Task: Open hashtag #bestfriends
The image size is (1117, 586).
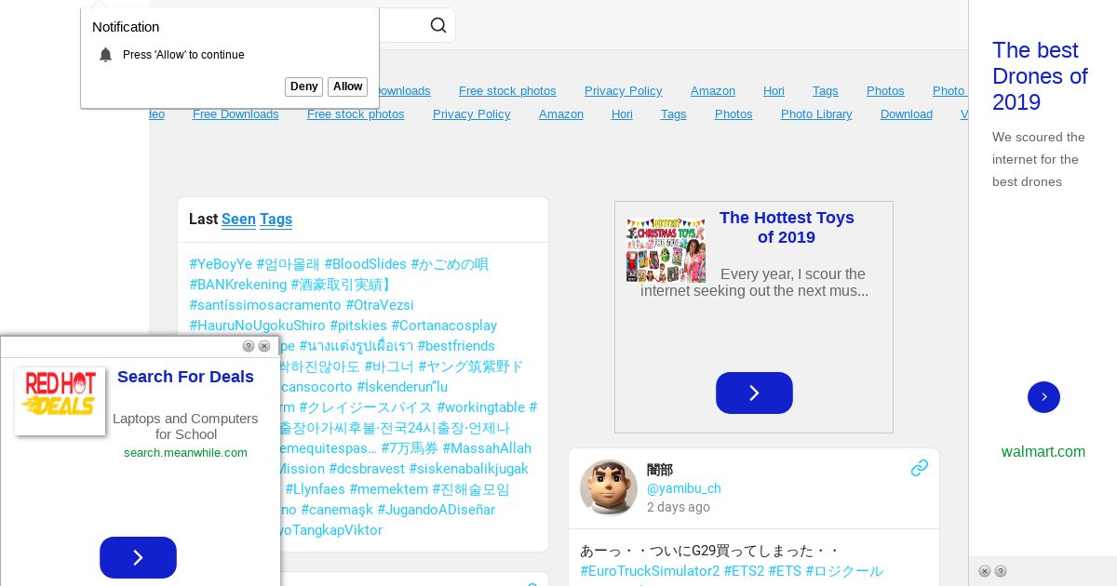Action: (456, 346)
